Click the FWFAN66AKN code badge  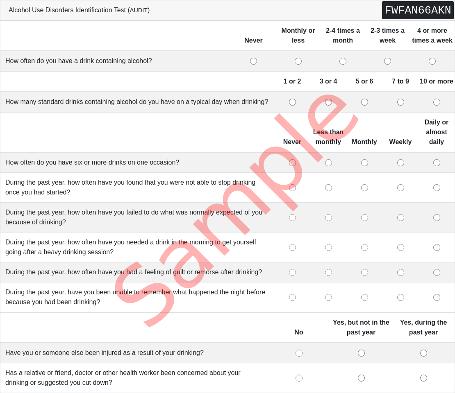coord(418,10)
